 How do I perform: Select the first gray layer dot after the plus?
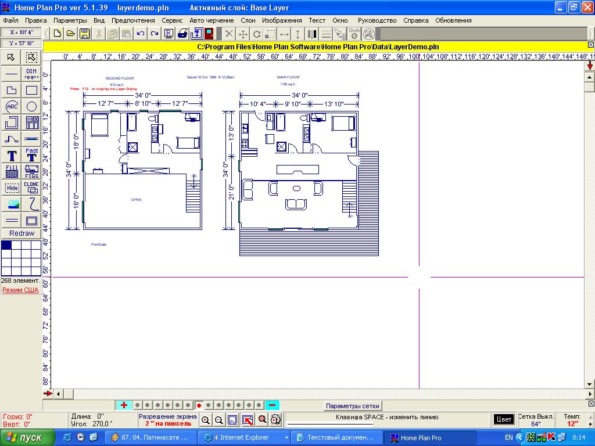tap(137, 405)
